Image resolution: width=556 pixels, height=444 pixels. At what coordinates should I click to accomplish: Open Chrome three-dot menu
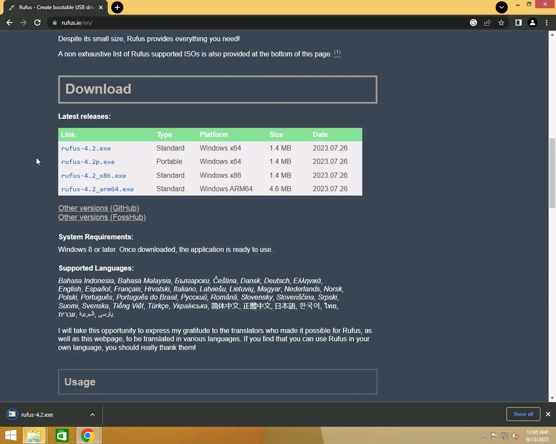point(546,23)
